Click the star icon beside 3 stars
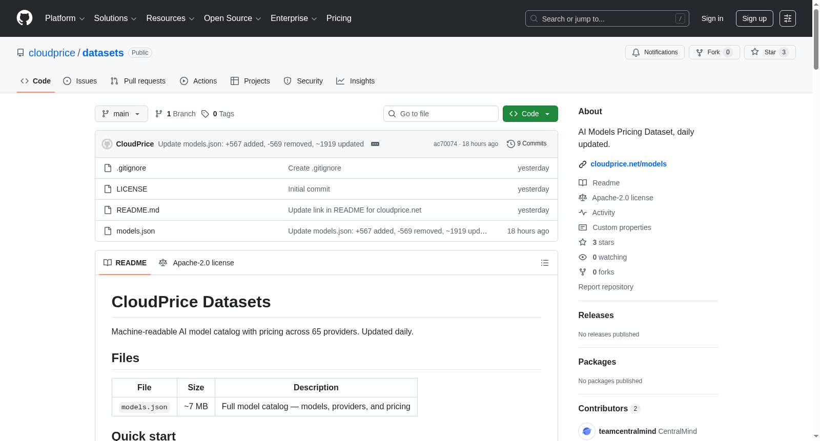Image resolution: width=820 pixels, height=441 pixels. point(583,242)
